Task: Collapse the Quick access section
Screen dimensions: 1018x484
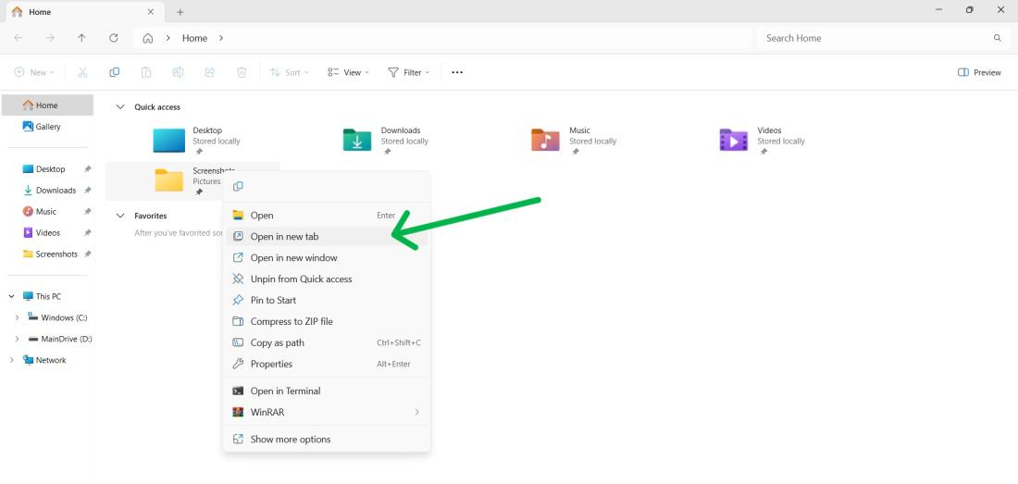Action: pyautogui.click(x=119, y=107)
